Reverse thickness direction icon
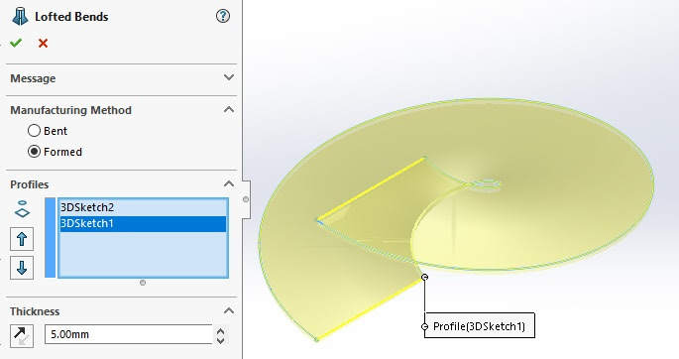 coord(22,335)
